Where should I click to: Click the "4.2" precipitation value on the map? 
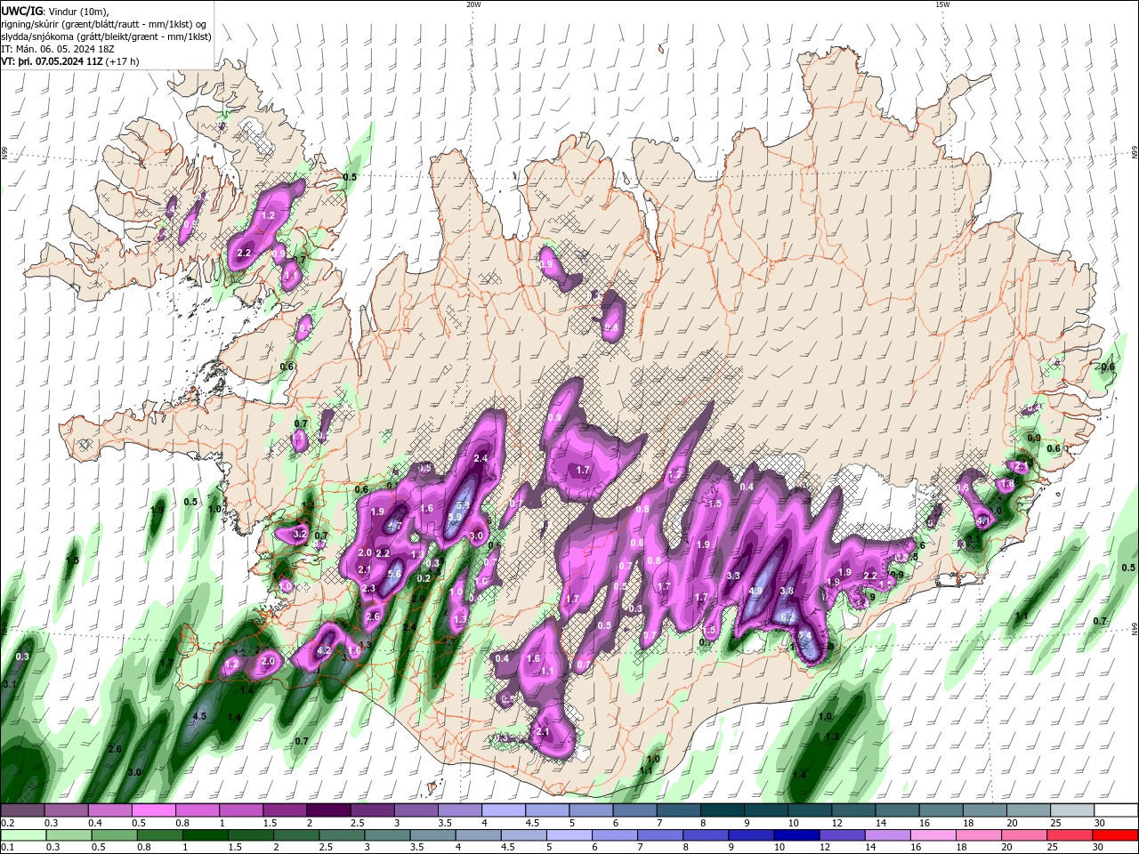[324, 651]
